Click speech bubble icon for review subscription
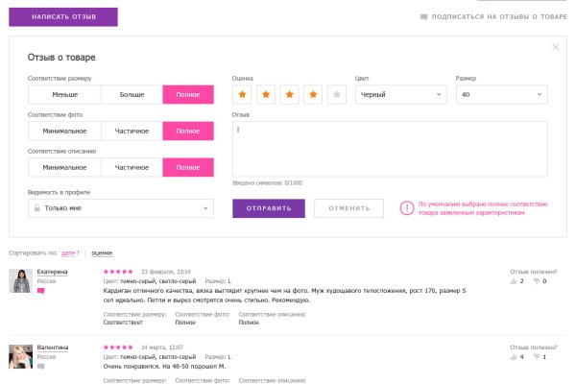The image size is (576, 384). point(424,17)
